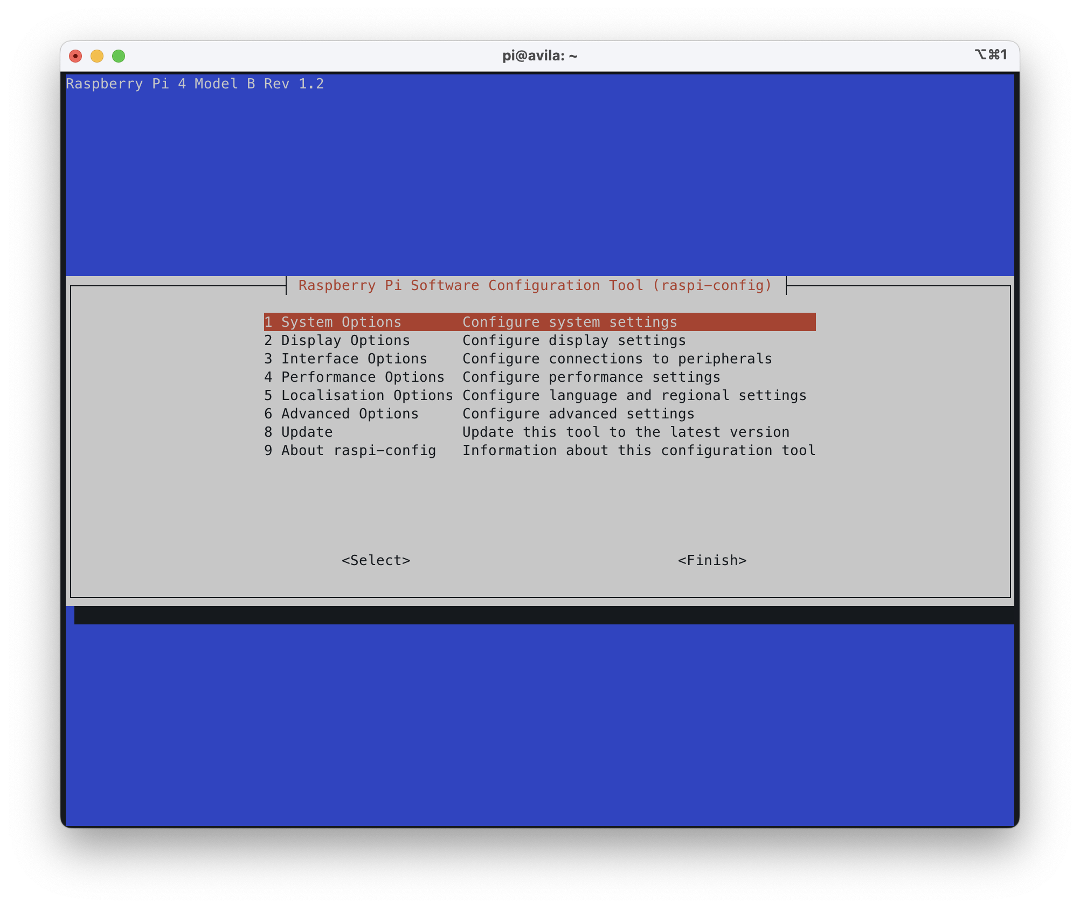This screenshot has width=1080, height=908.
Task: Click 'Information about this configuration tool' text
Action: click(x=639, y=450)
